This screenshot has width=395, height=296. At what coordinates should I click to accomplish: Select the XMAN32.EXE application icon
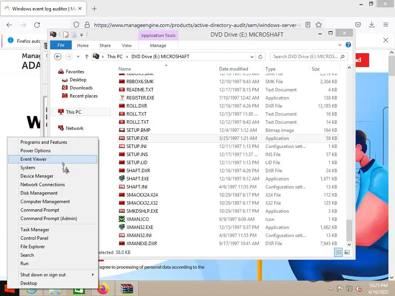122,227
